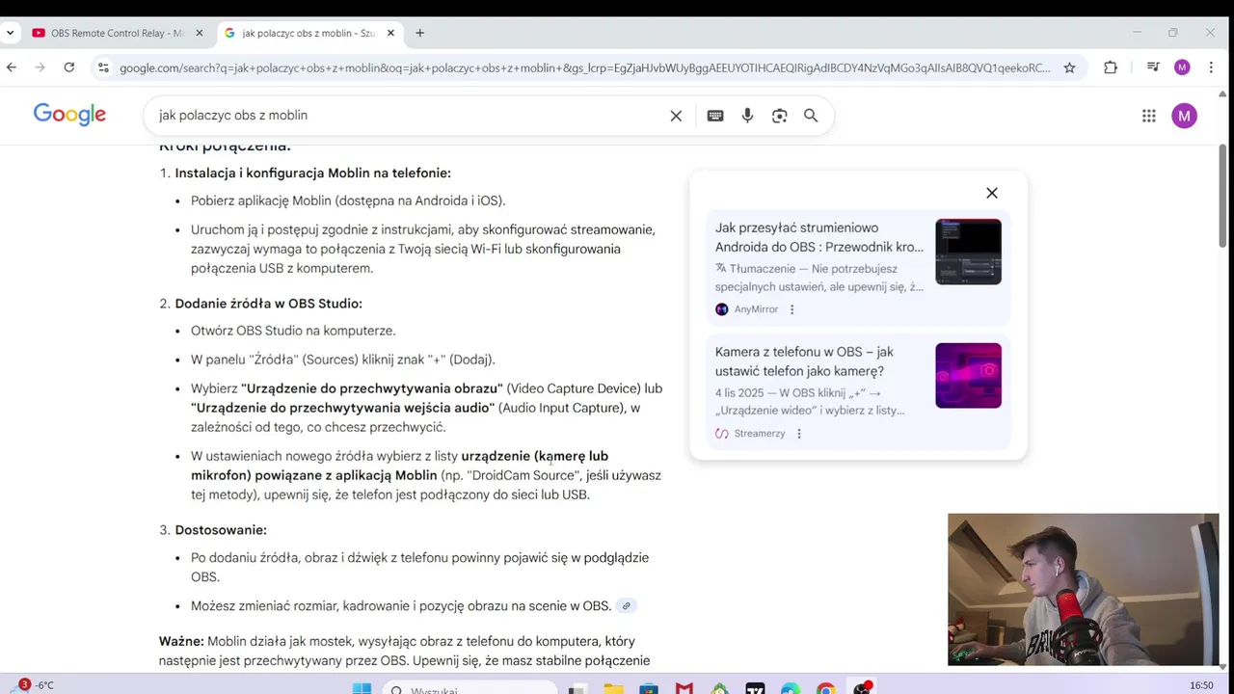The width and height of the screenshot is (1234, 694).
Task: Close the sources side panel
Action: [x=991, y=193]
